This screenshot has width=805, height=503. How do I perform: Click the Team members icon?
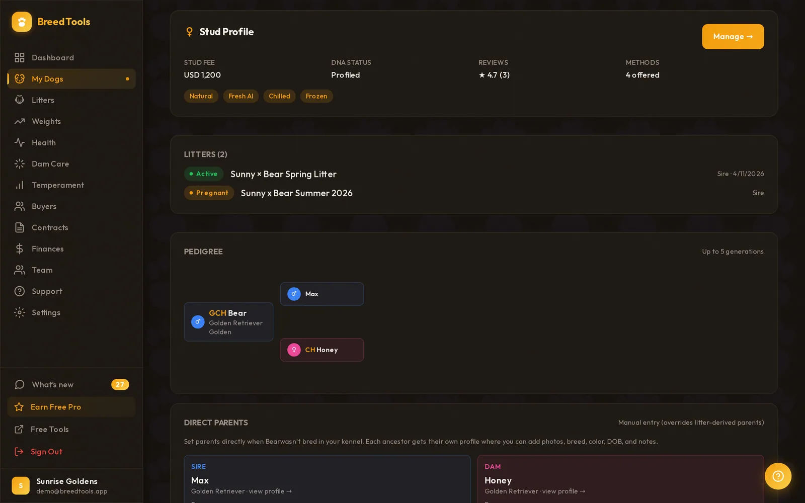click(20, 270)
